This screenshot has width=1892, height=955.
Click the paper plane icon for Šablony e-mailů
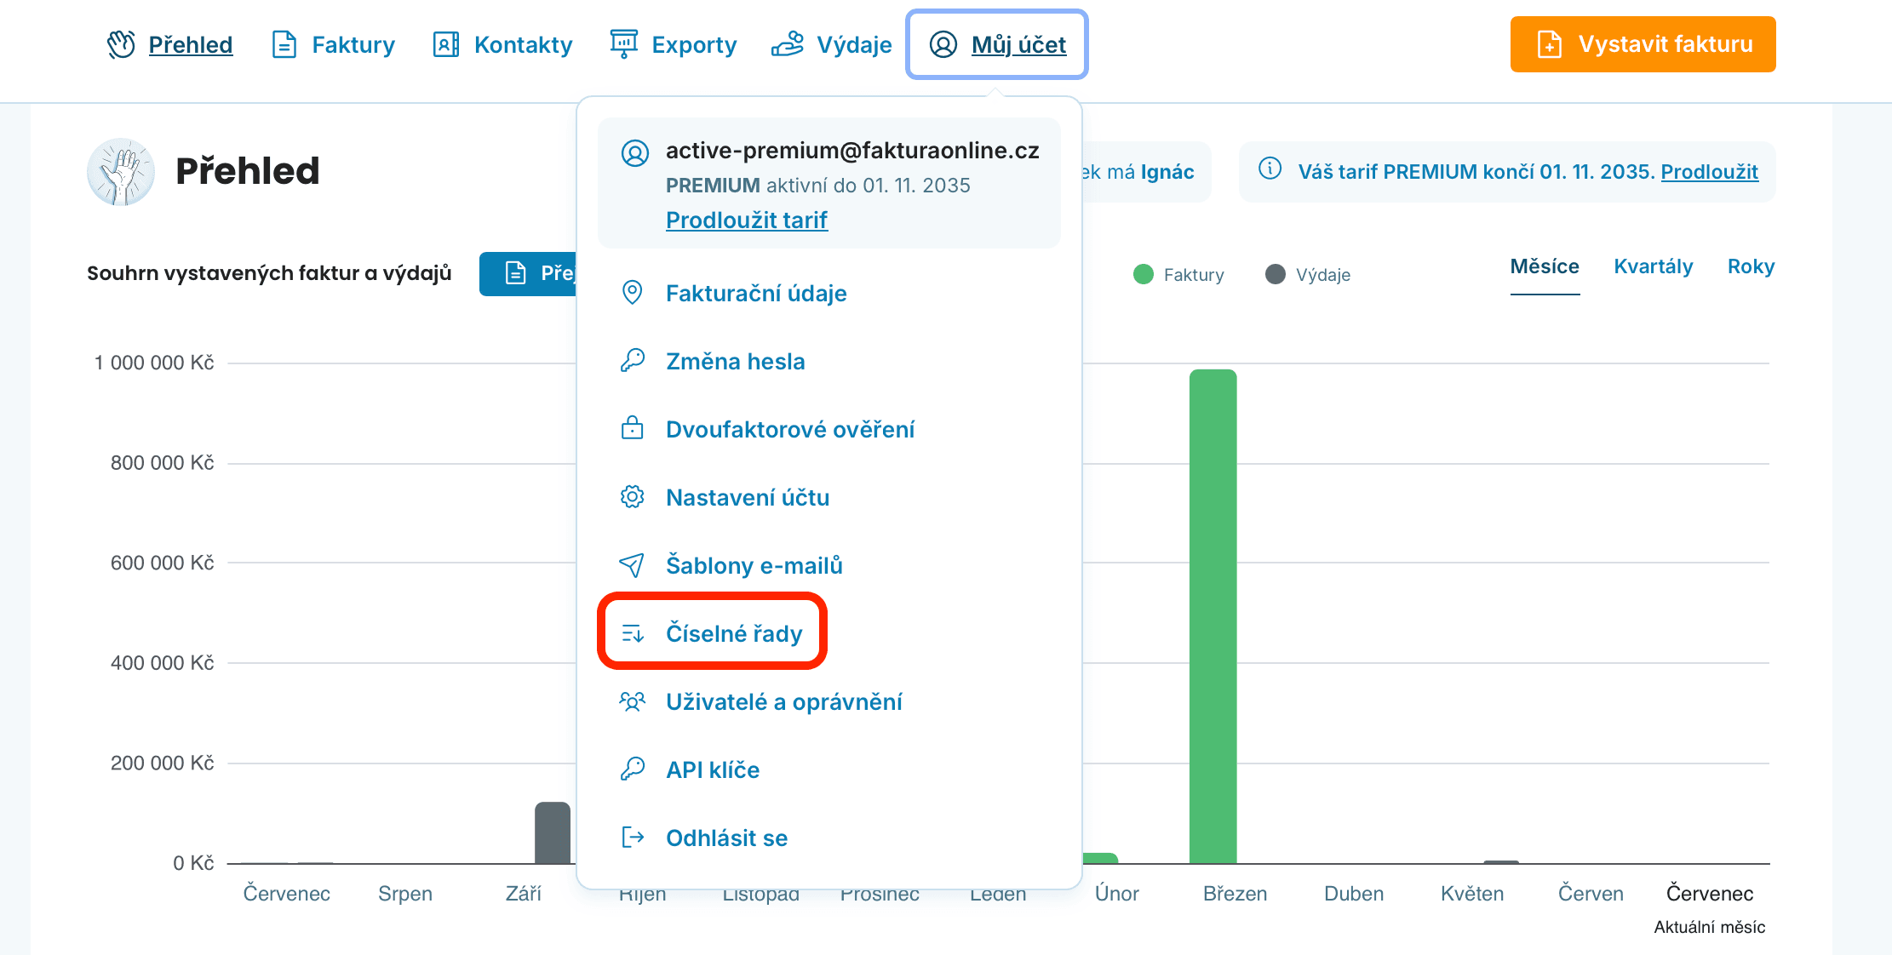pyautogui.click(x=632, y=565)
